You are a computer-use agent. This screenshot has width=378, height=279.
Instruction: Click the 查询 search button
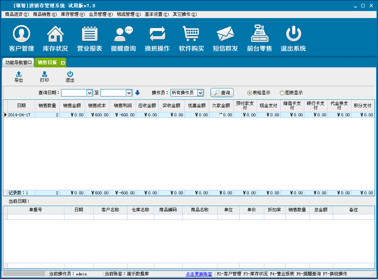click(222, 93)
